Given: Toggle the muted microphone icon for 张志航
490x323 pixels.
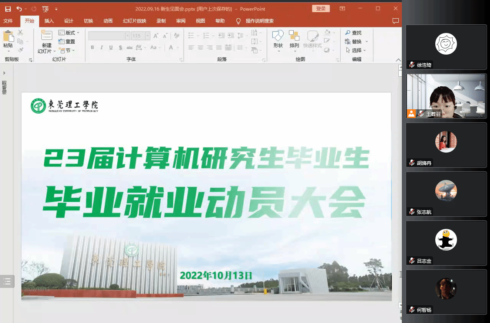Looking at the screenshot, I should click(411, 212).
